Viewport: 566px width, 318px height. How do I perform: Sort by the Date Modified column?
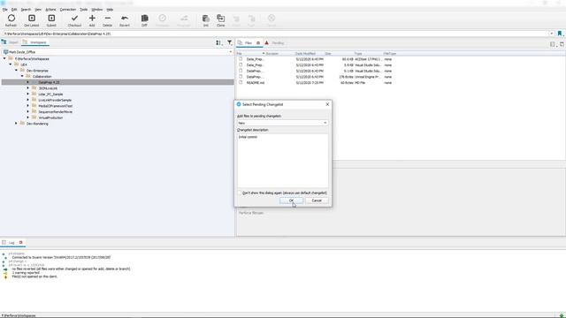(305, 53)
